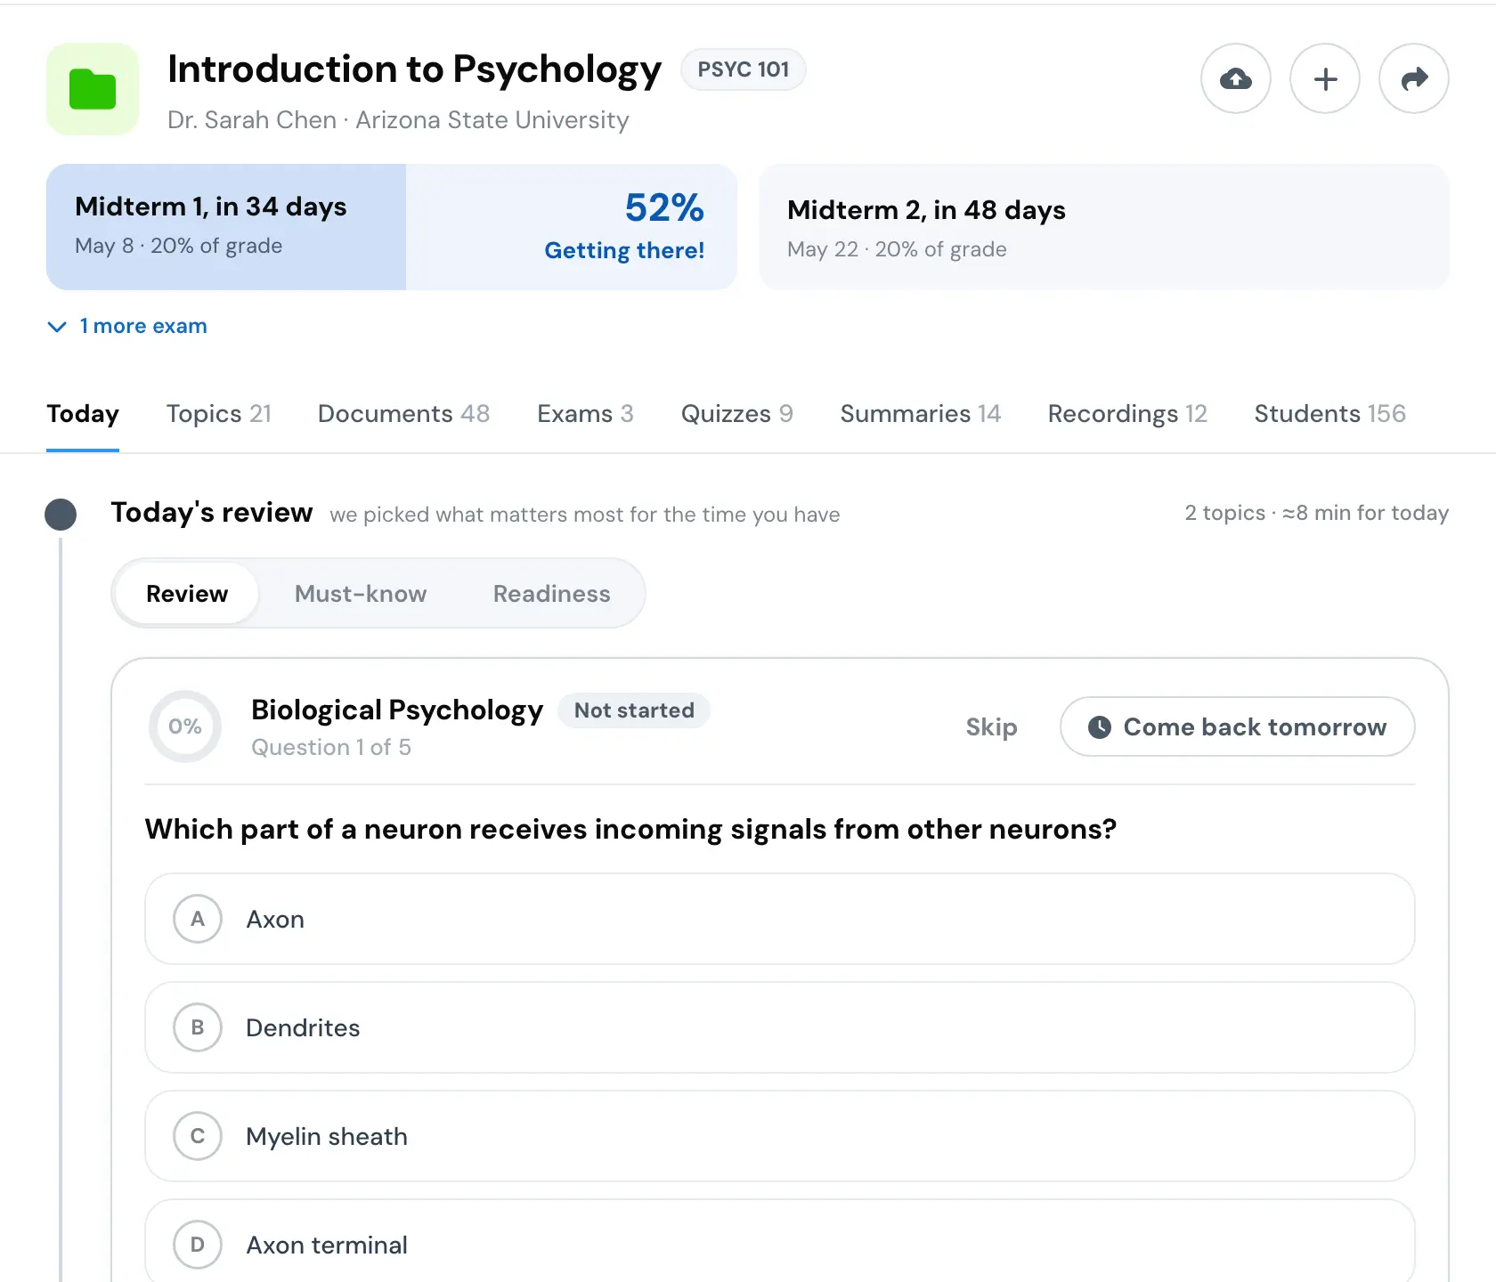Viewport: 1496px width, 1282px height.
Task: Click the May 22 · 20% of grade text
Action: 897,250
